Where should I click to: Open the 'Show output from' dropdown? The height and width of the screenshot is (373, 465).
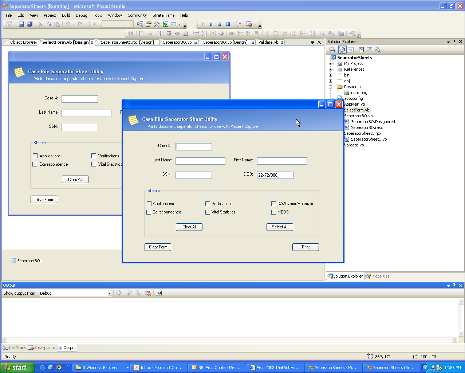pos(109,293)
